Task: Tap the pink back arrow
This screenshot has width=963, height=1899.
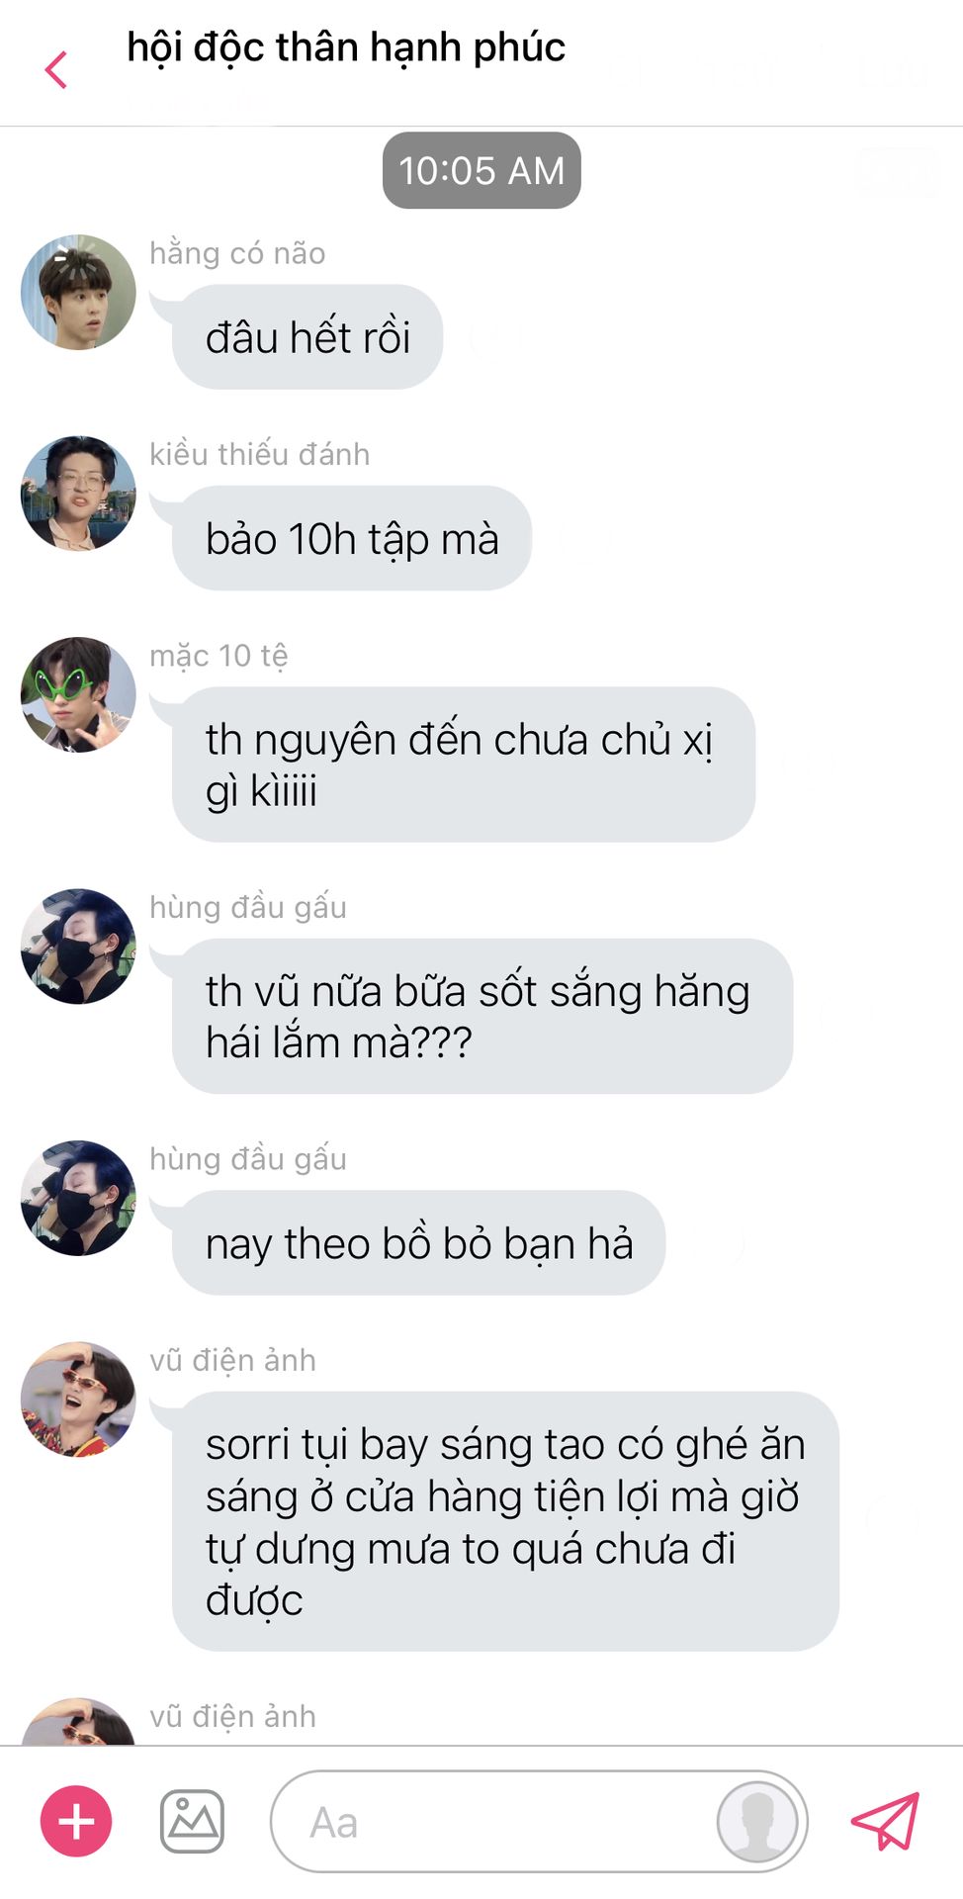Action: point(57,70)
